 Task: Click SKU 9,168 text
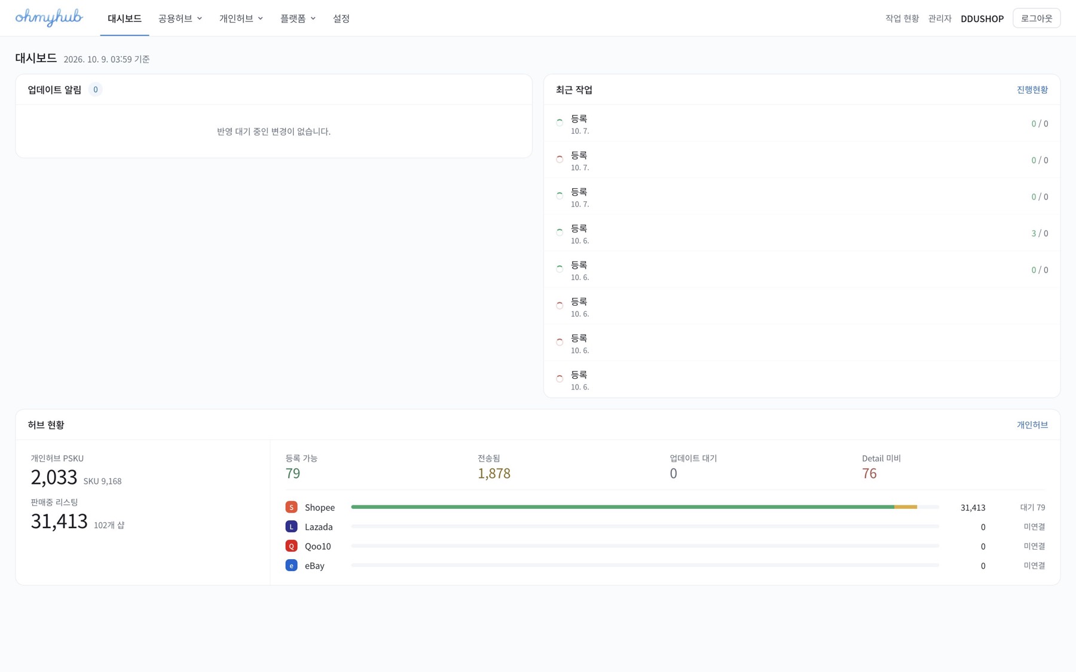point(102,481)
